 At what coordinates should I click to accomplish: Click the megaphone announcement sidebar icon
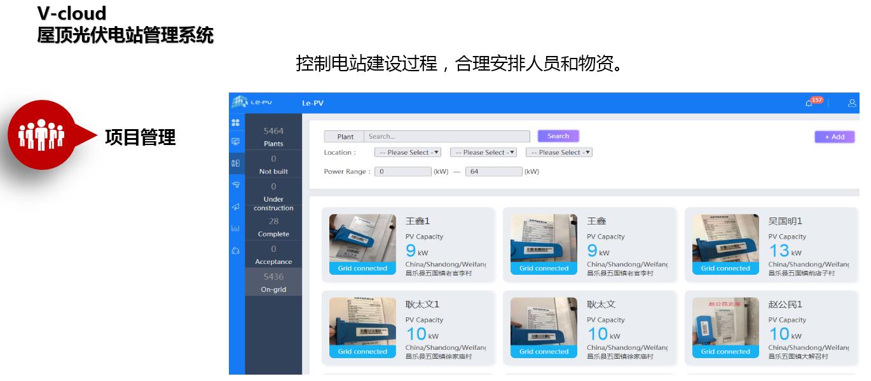click(236, 207)
